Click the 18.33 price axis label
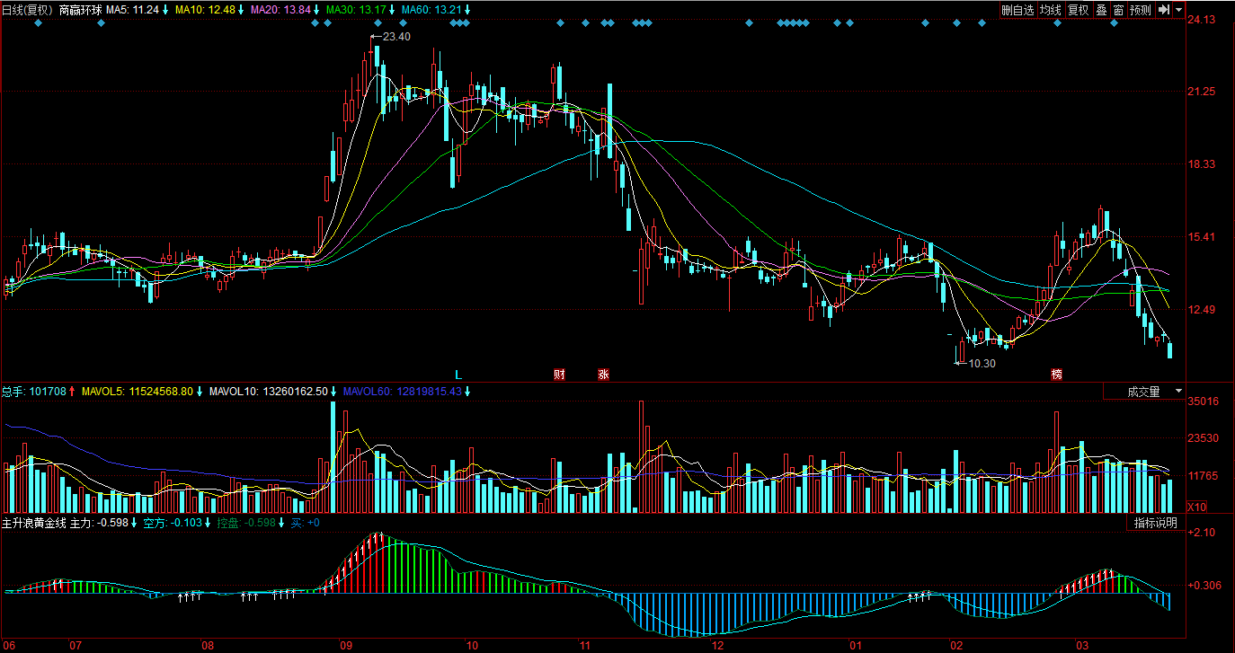This screenshot has height=653, width=1235. coord(1202,164)
